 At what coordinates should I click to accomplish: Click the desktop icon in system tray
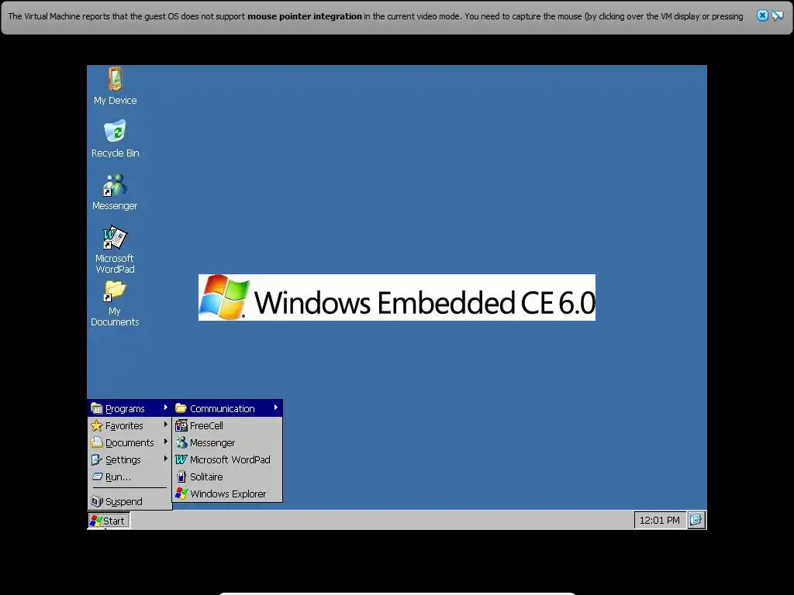tap(696, 520)
